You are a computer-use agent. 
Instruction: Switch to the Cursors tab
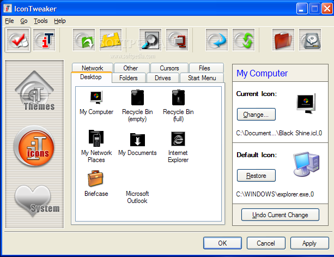pyautogui.click(x=169, y=68)
